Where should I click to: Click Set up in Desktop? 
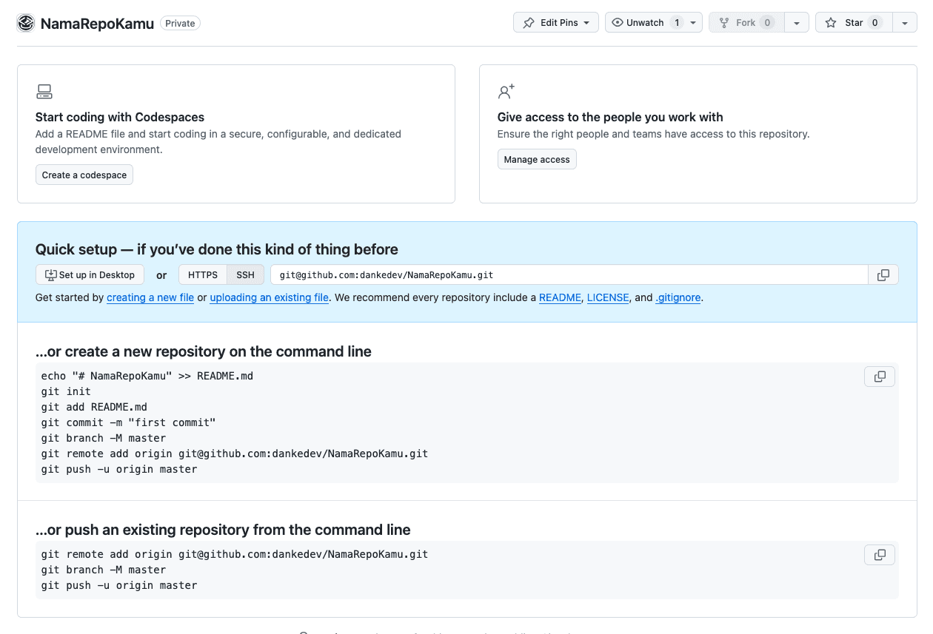pos(90,275)
